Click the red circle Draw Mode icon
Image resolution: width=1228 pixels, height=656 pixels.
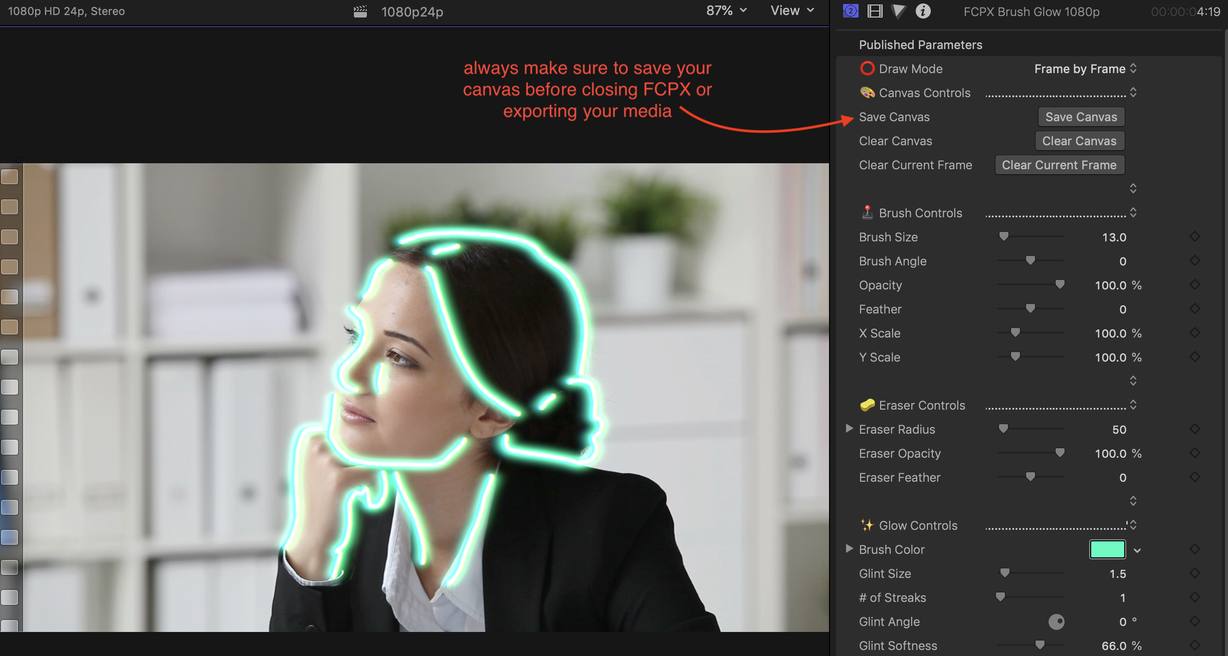click(867, 69)
